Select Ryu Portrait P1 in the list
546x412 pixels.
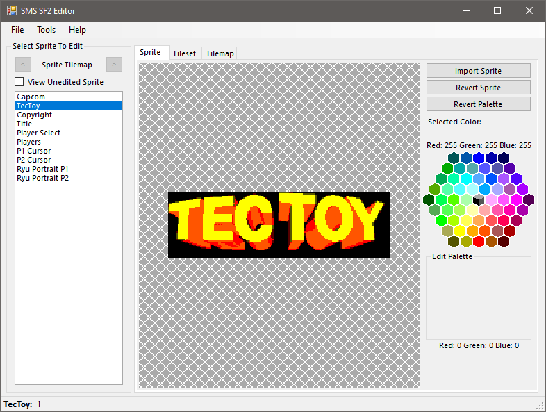[x=69, y=169]
